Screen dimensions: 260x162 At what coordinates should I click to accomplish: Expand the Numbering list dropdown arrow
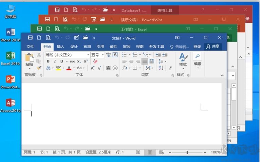coord(140,55)
